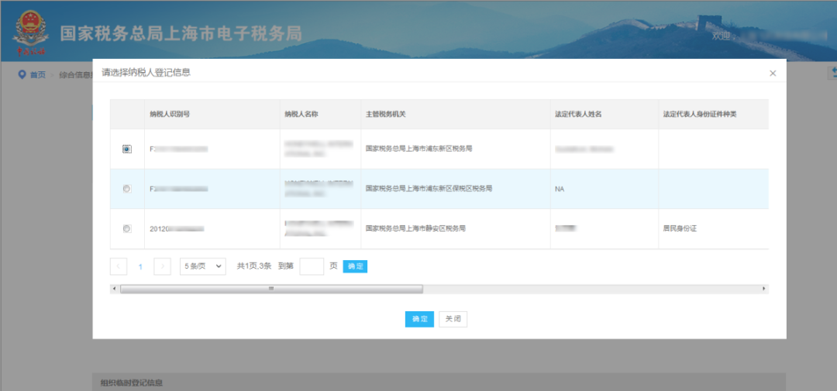Click the horizontal scrollbar thumb

click(271, 289)
